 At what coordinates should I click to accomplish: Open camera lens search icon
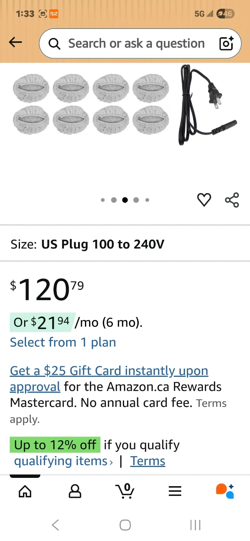tap(226, 44)
